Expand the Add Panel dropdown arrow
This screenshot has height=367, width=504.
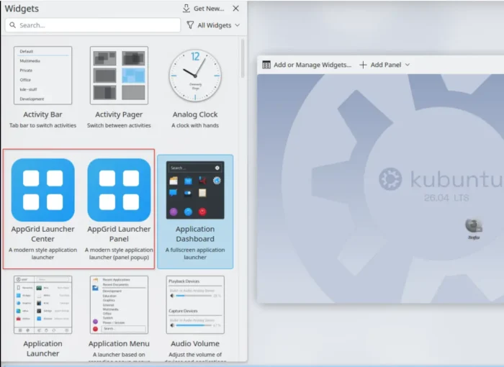408,65
